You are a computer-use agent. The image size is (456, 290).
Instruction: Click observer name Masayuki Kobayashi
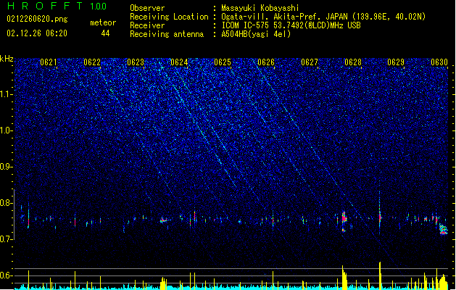[x=260, y=8]
